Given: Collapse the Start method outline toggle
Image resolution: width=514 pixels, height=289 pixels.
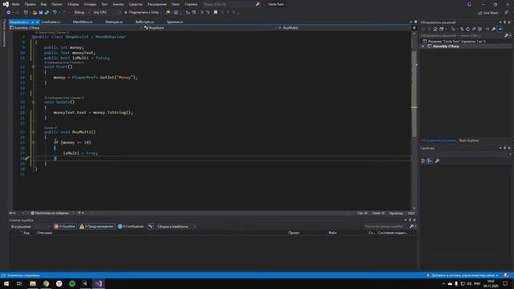Looking at the screenshot, I should [x=33, y=67].
